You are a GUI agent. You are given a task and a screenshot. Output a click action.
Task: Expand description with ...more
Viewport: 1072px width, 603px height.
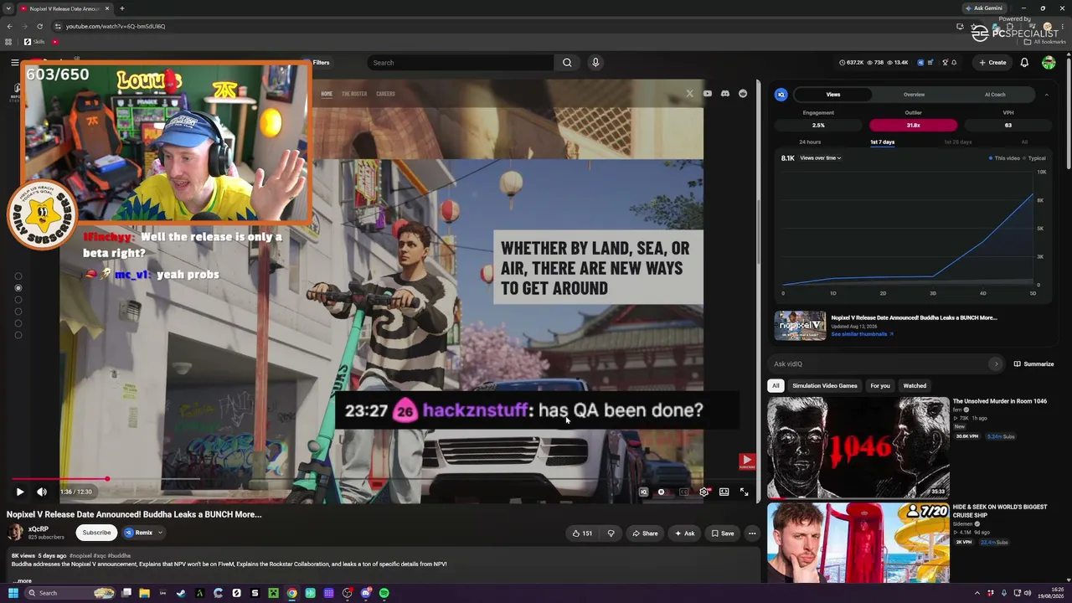point(23,580)
